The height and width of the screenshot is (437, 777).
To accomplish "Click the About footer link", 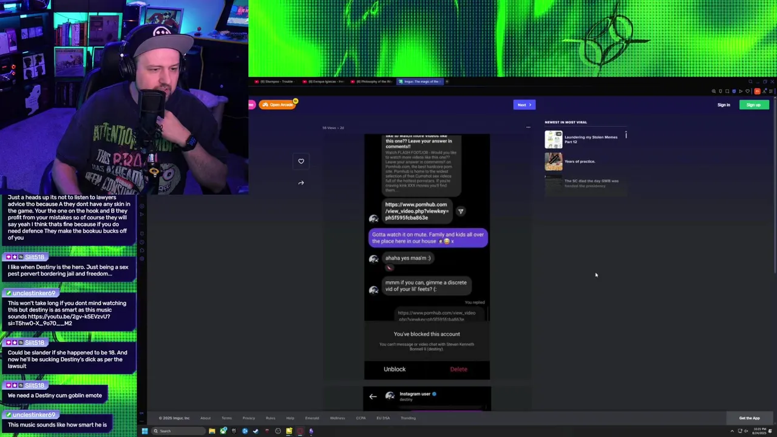I will click(x=206, y=418).
